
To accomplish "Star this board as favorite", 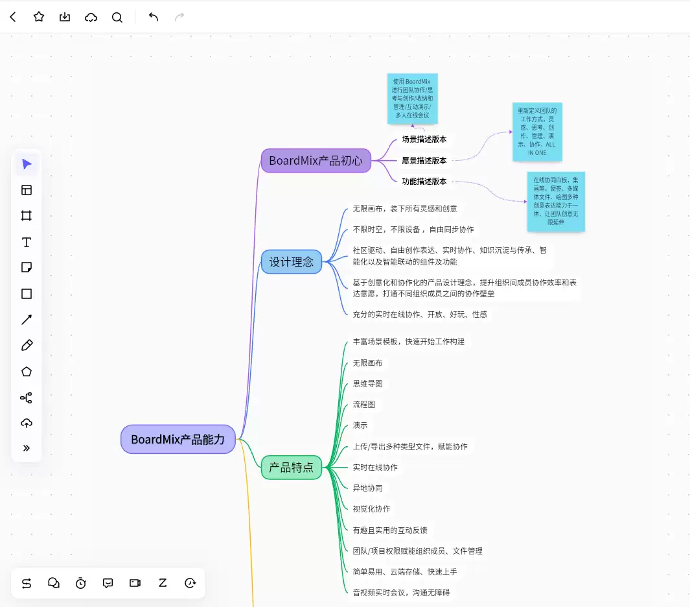I will (x=39, y=17).
